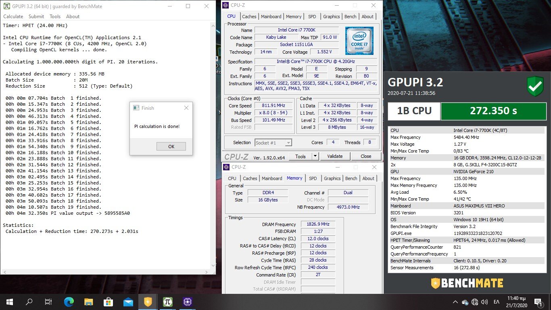Switch to Mainboard tab in top CPU-Z
The height and width of the screenshot is (310, 551).
tap(271, 17)
